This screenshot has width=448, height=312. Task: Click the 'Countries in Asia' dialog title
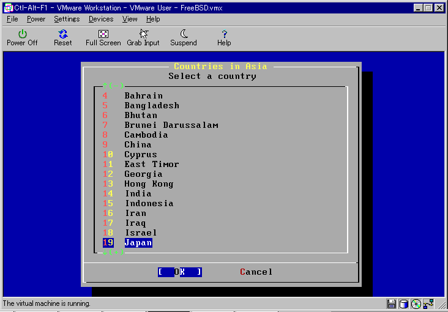tap(220, 66)
